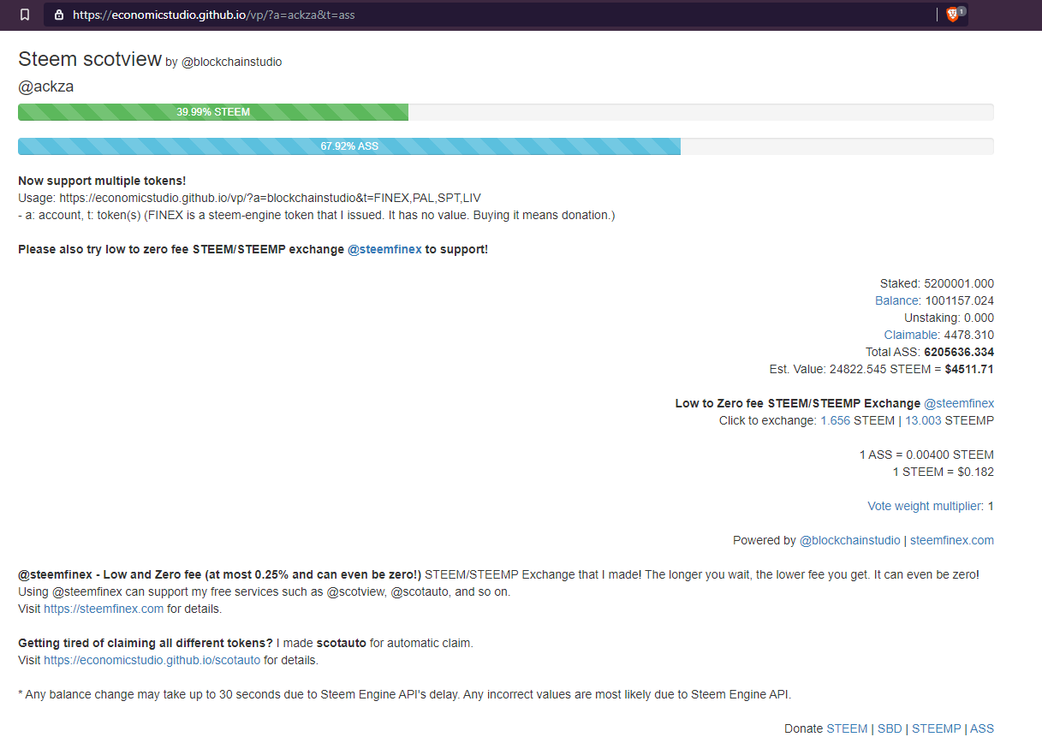Click the 1 STEEM = $0.182 text

[x=943, y=472]
